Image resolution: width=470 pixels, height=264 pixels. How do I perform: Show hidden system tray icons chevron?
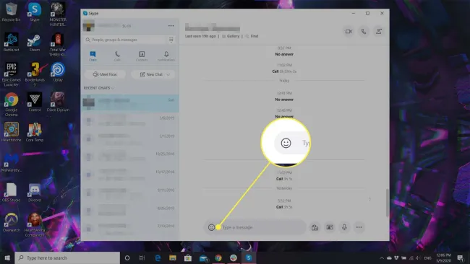[382, 258]
